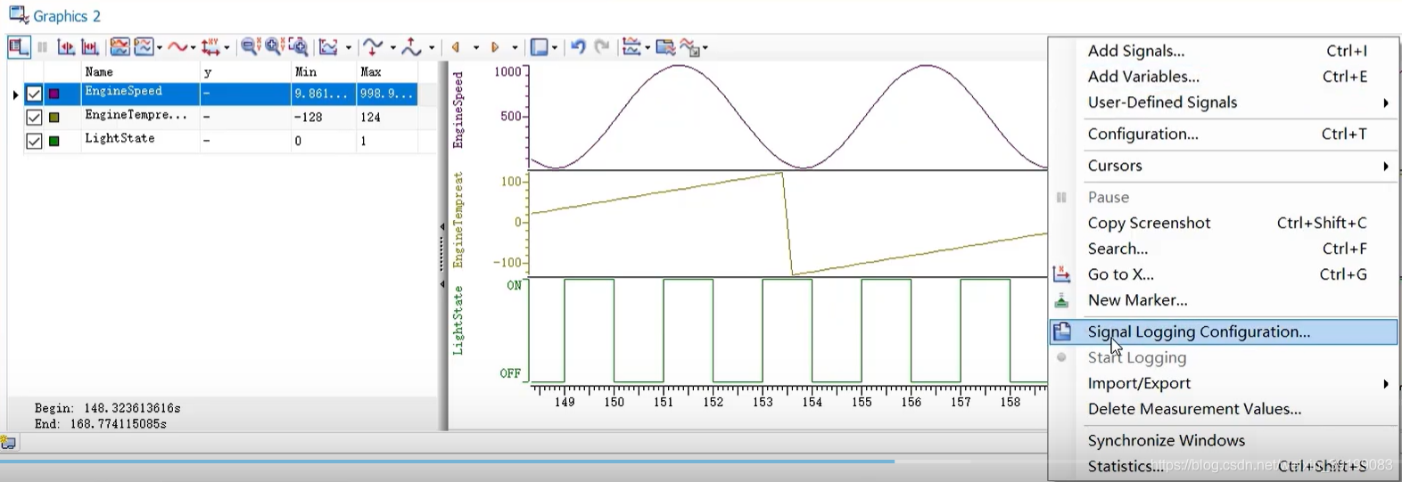Click the orange left arrow icon
Viewport: 1402px width, 482px height.
[x=456, y=47]
